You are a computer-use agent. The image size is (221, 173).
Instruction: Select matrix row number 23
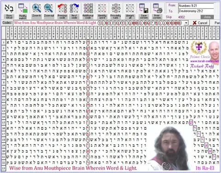tap(4, 168)
